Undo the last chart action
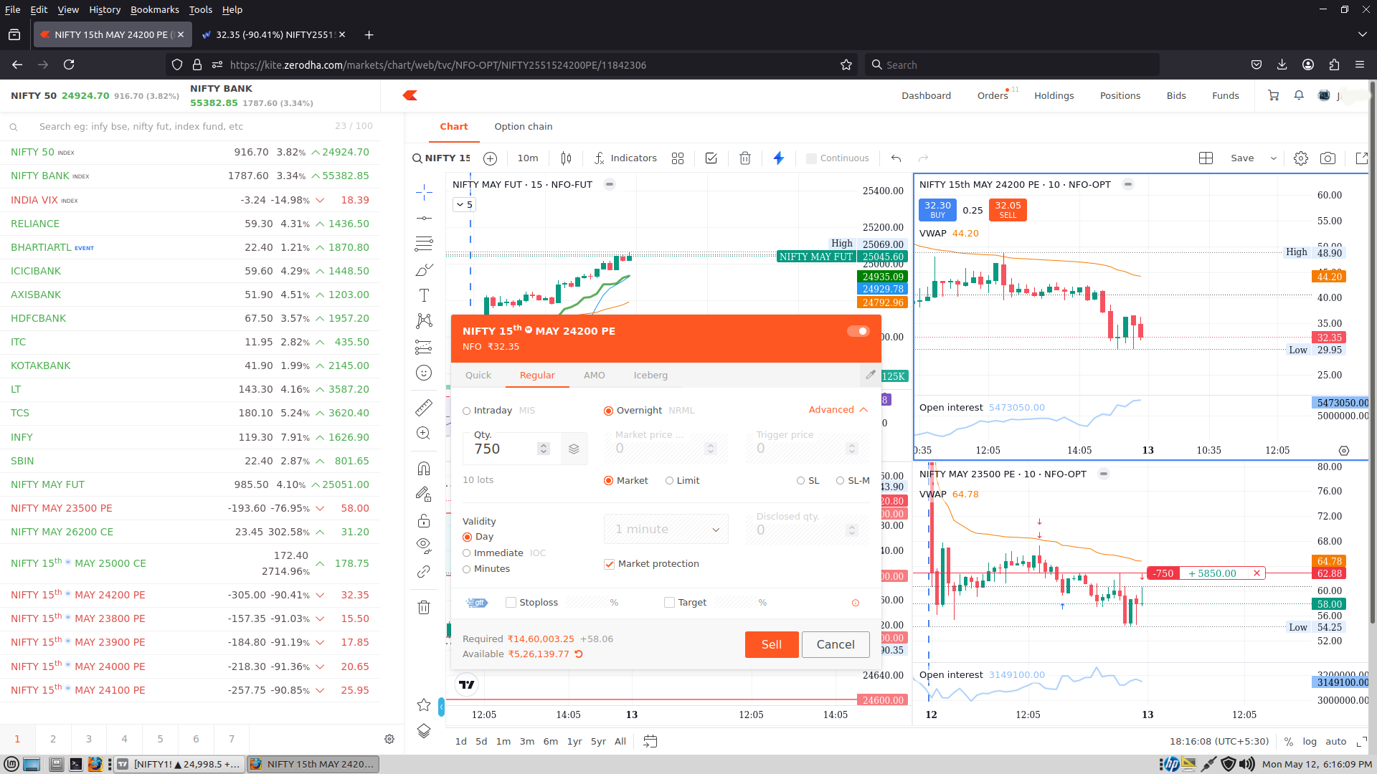Screen dimensions: 1377x774 point(896,158)
